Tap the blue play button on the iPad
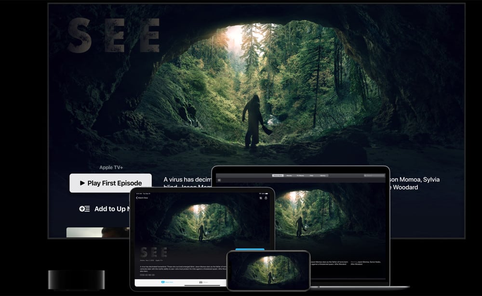The height and width of the screenshot is (296, 482). pyautogui.click(x=250, y=249)
